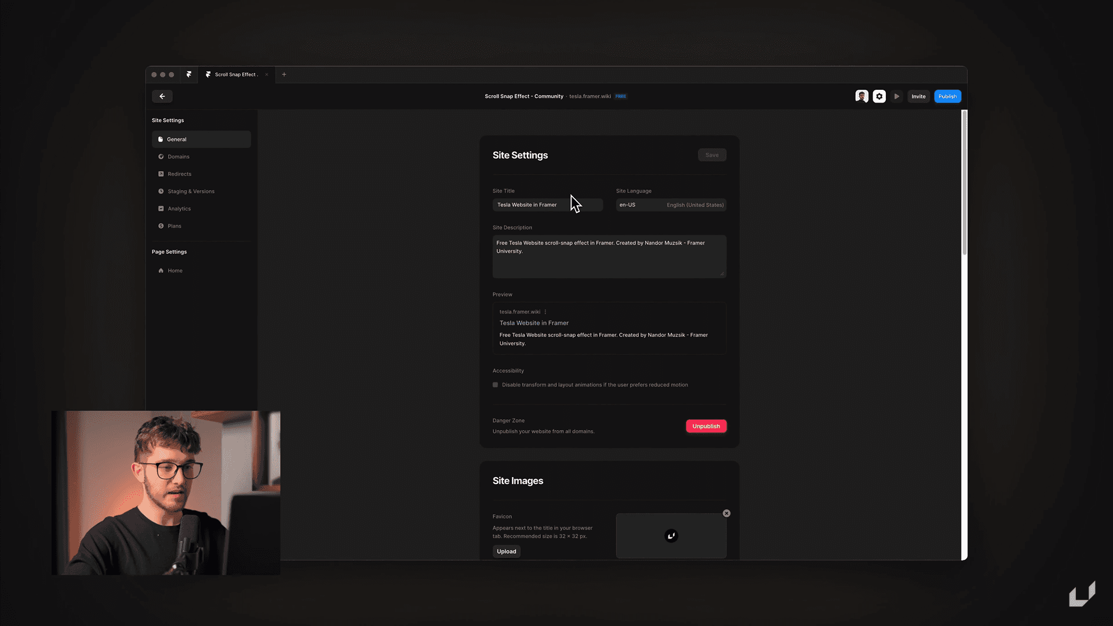This screenshot has height=626, width=1113.
Task: Click the info icon next to tesla.framer.wiki
Action: click(x=545, y=311)
